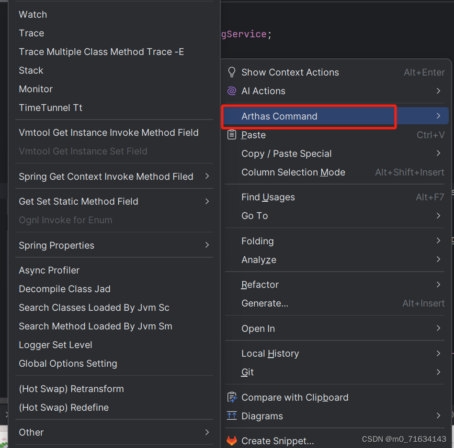The height and width of the screenshot is (448, 454).
Task: Run (Hot Swap) Retransform
Action: (x=71, y=389)
